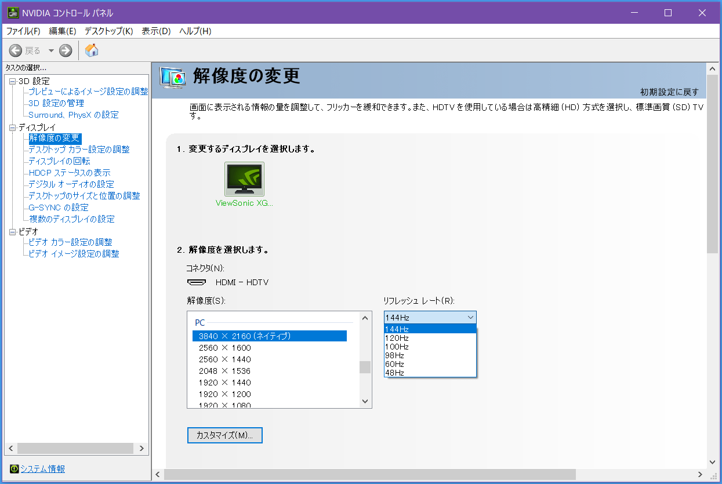The width and height of the screenshot is (722, 484).
Task: Collapse the 3D 設定 tree node
Action: click(x=12, y=81)
